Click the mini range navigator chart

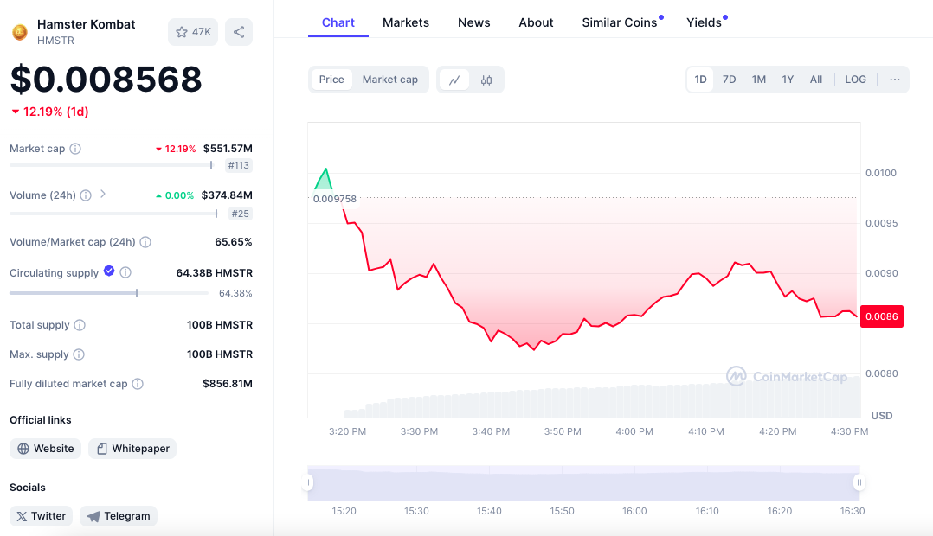click(583, 482)
